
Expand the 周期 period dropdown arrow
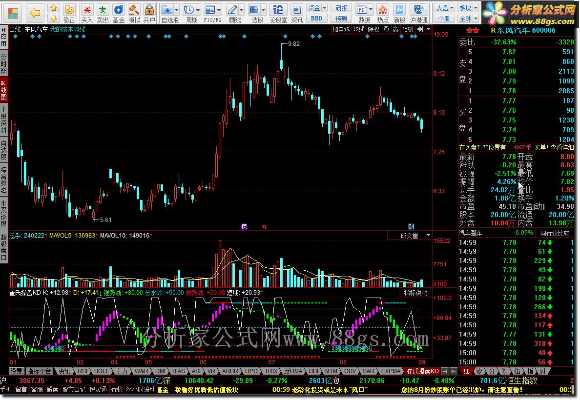coord(198,10)
